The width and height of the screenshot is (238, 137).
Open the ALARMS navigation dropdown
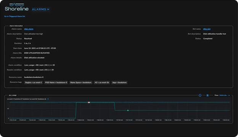[40, 9]
